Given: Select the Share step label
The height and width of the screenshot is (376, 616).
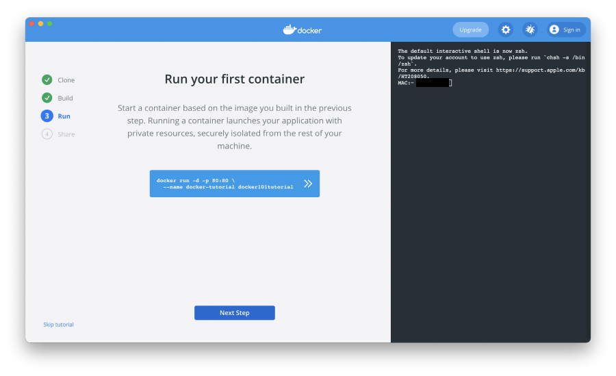Looking at the screenshot, I should click(x=66, y=134).
